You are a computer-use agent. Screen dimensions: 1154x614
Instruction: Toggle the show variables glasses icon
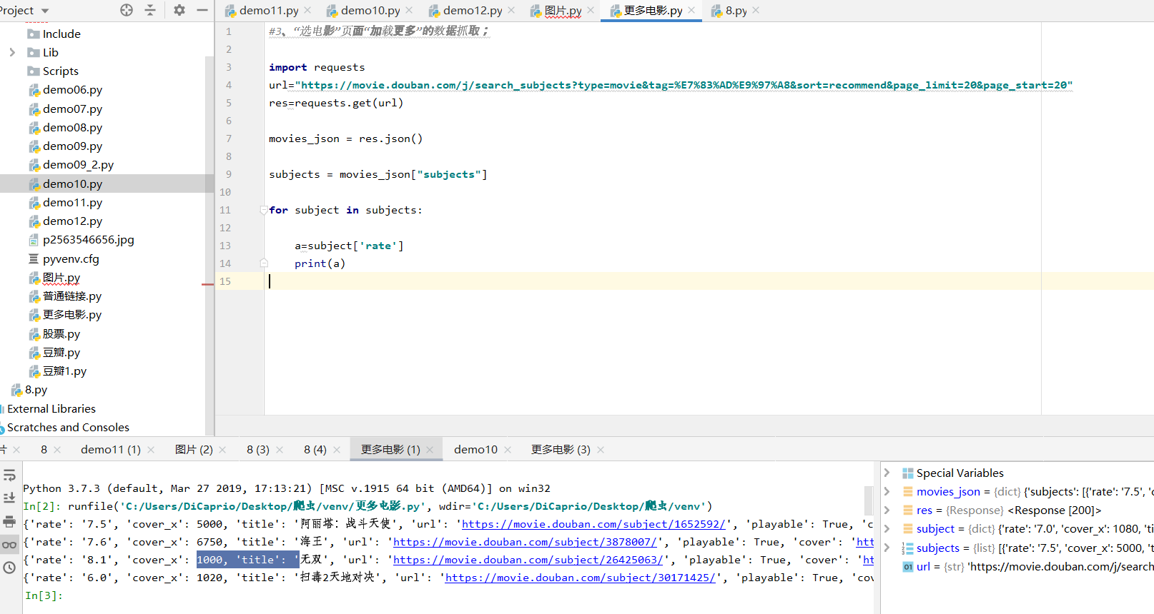coord(9,545)
